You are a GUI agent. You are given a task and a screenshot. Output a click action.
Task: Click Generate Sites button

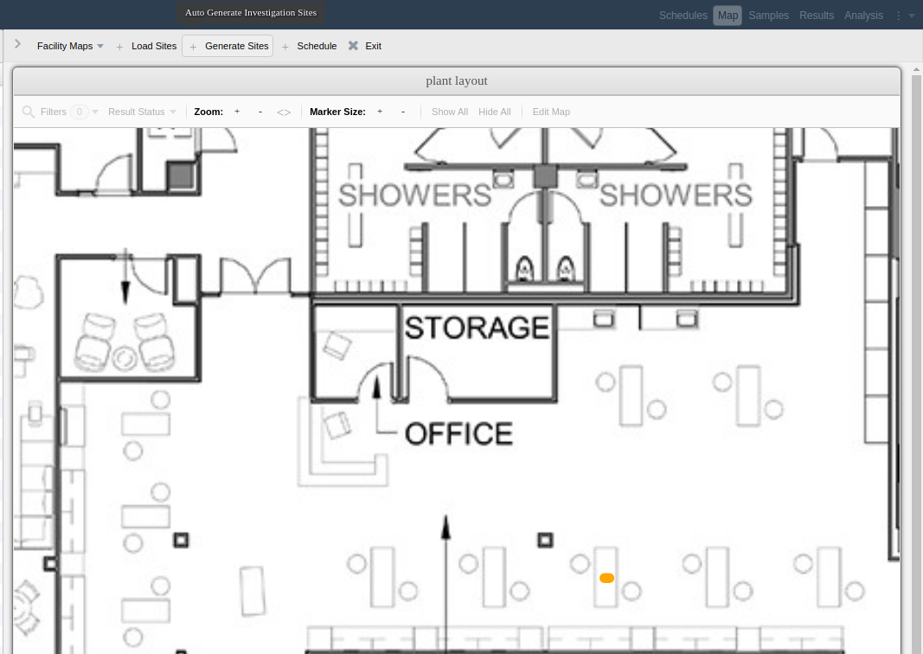(x=228, y=46)
